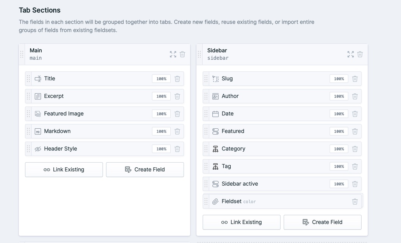
Task: Expand the Main section with the fullscreen arrows
Action: (173, 54)
